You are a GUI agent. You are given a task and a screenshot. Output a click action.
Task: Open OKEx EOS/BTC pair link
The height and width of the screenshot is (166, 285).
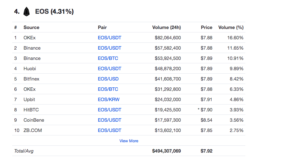pyautogui.click(x=108, y=89)
